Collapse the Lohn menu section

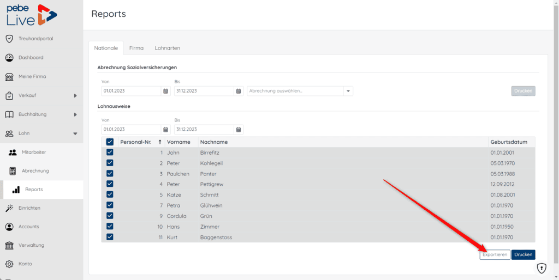pos(75,133)
